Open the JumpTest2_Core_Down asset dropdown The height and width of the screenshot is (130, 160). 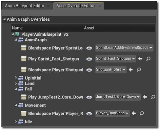pos(118,97)
